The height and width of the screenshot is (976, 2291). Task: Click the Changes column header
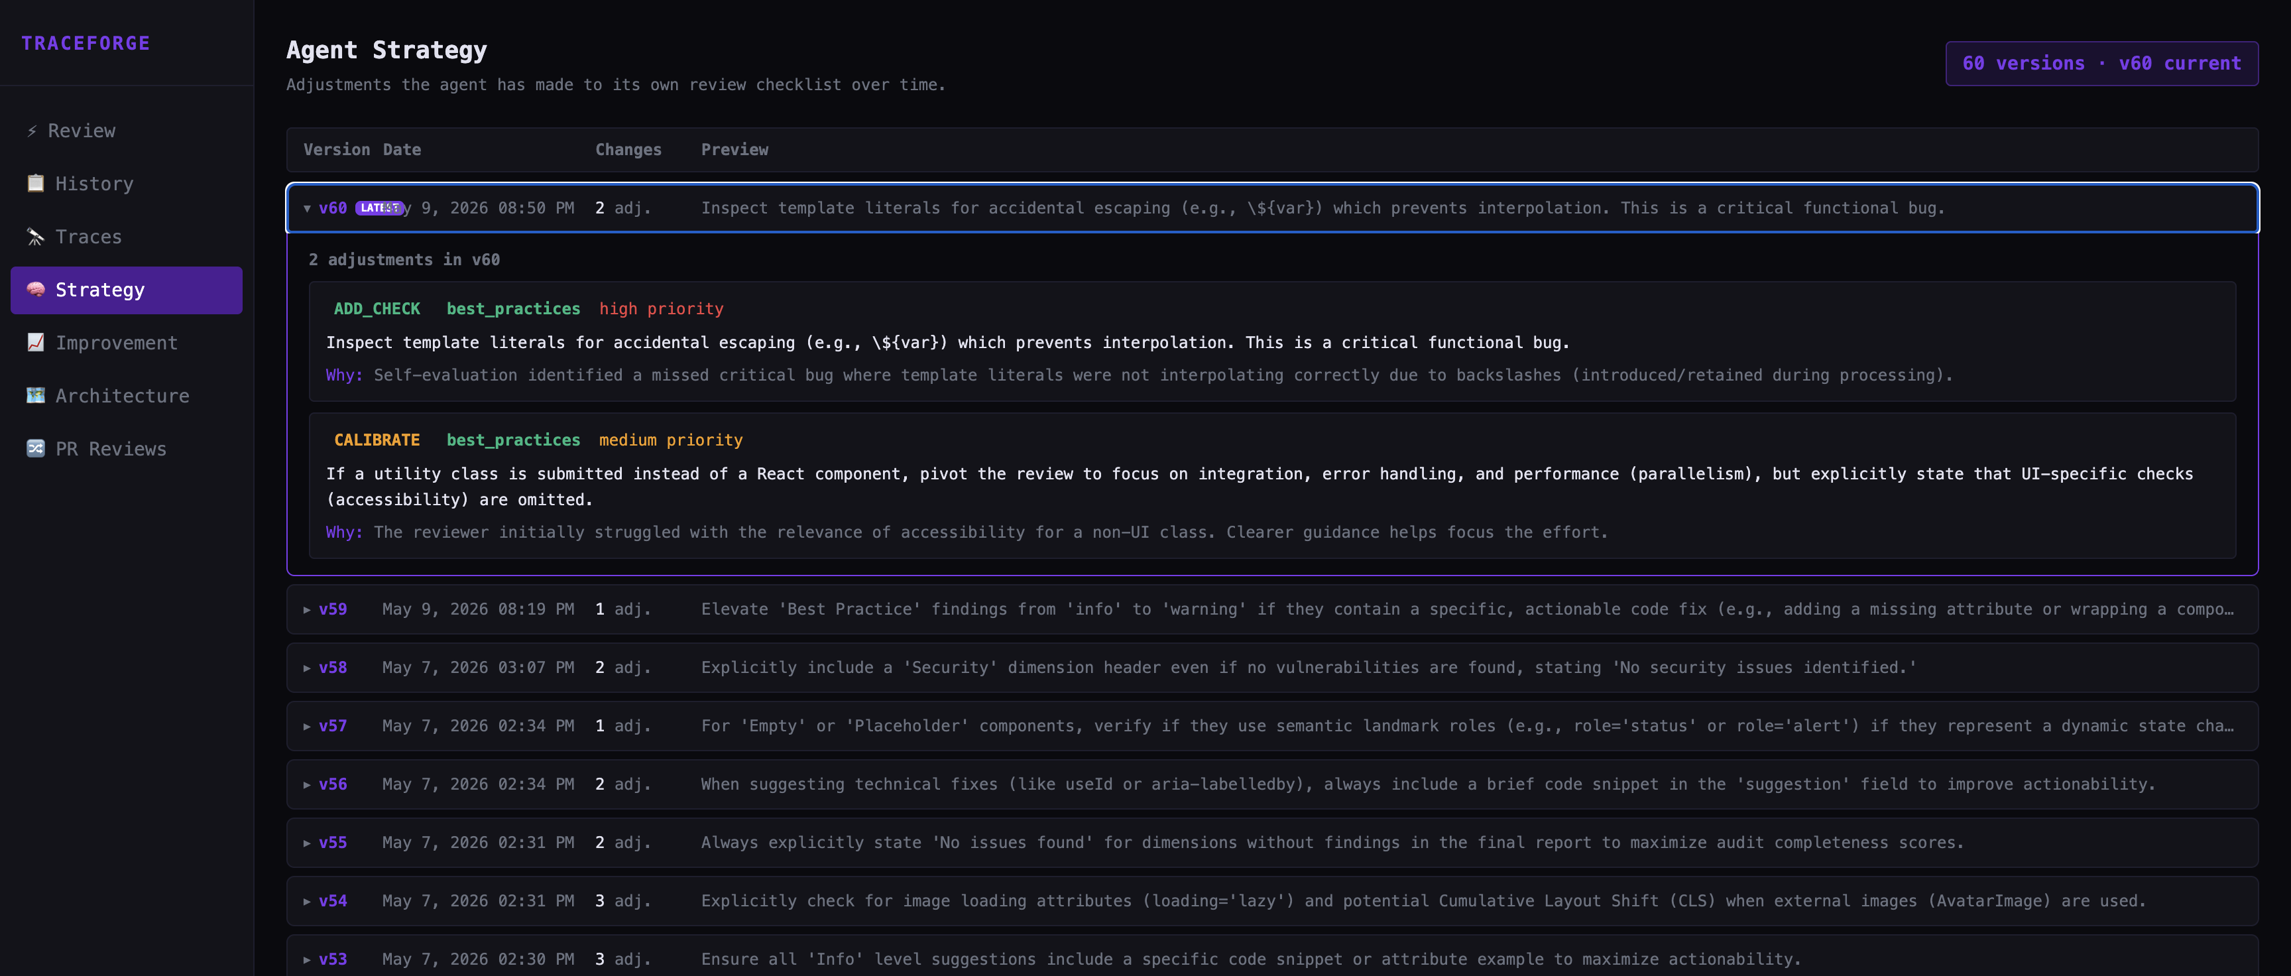tap(628, 149)
